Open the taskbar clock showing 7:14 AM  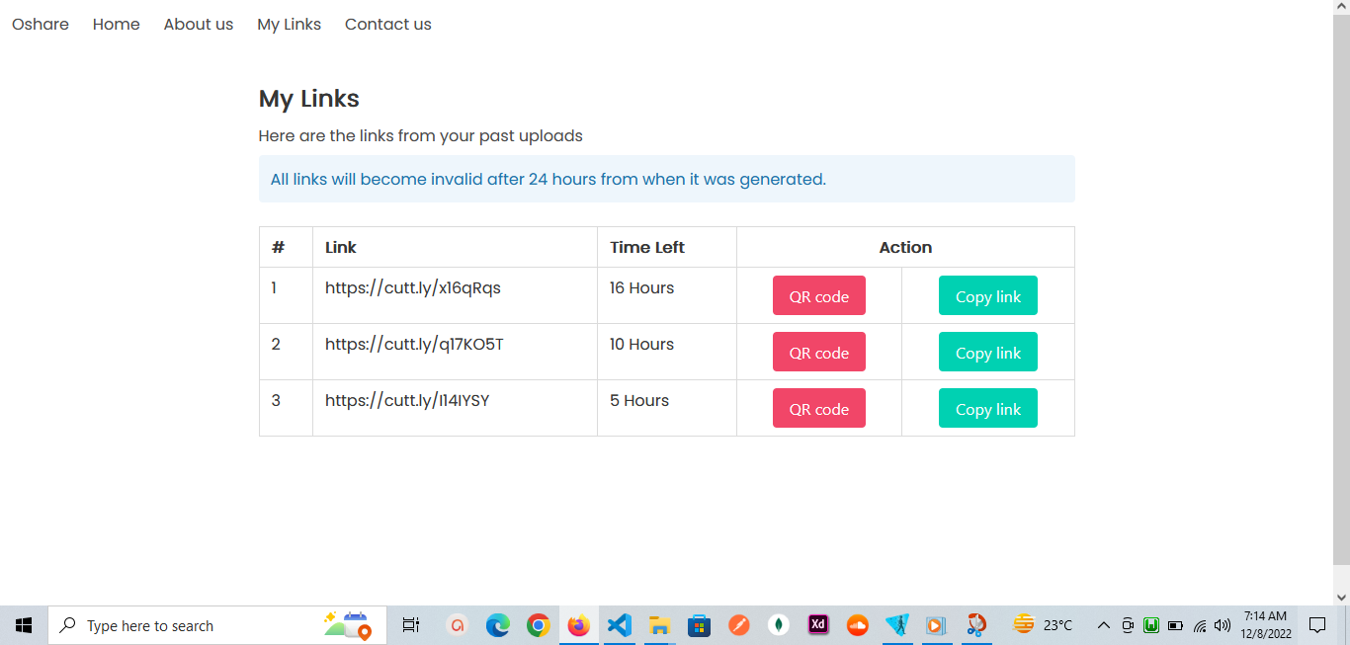(1265, 625)
